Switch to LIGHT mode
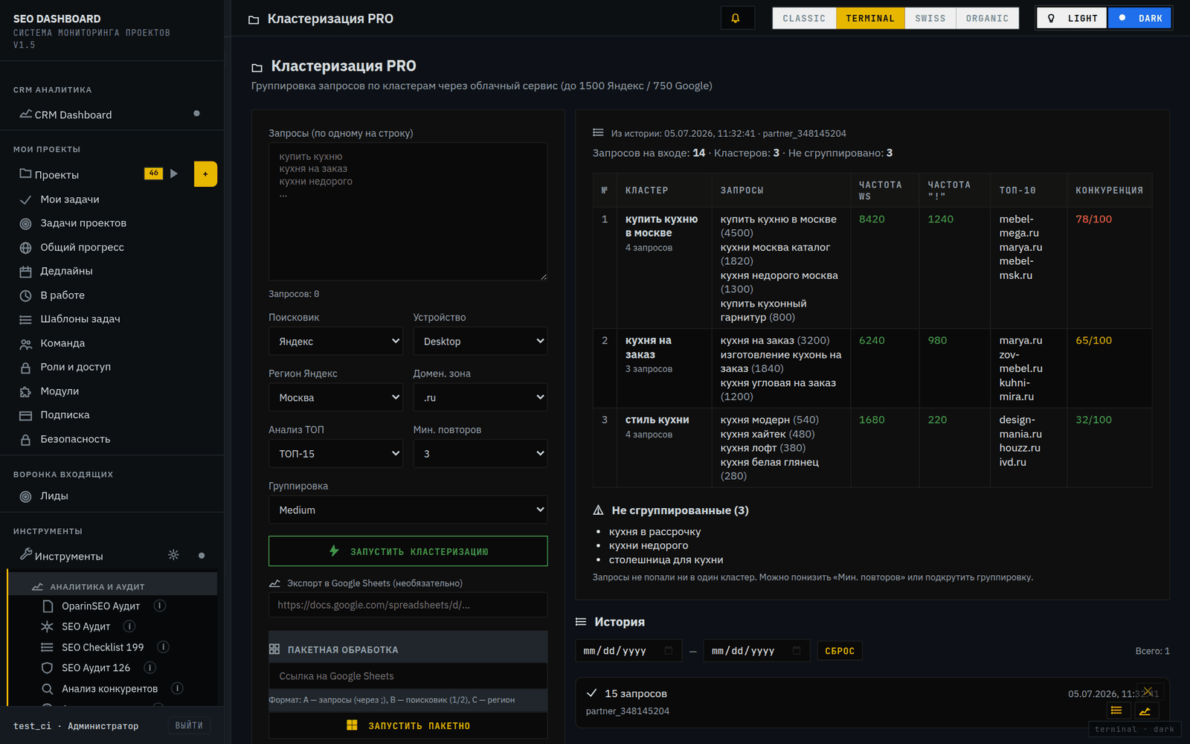The image size is (1190, 744). pyautogui.click(x=1072, y=19)
